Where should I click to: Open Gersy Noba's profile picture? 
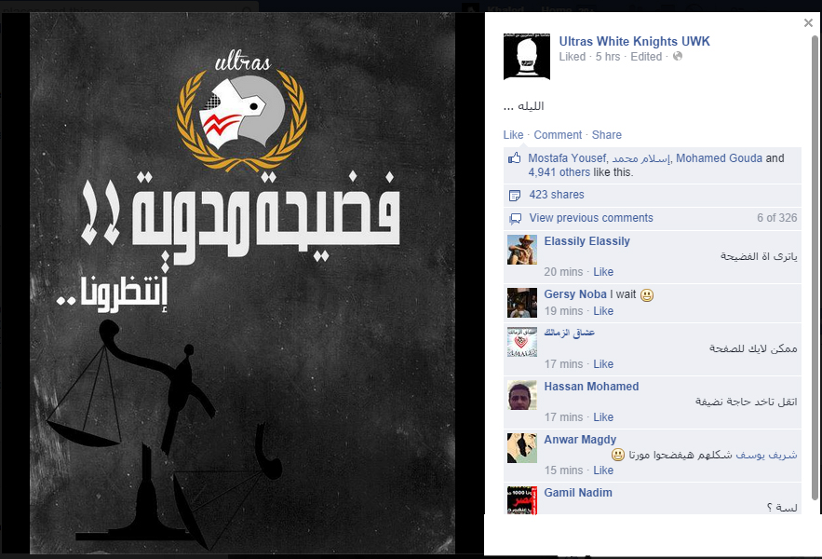click(x=522, y=303)
